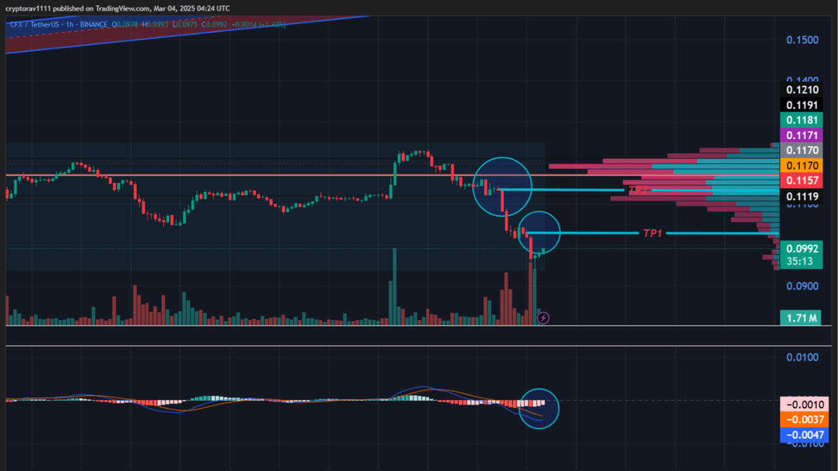Image resolution: width=838 pixels, height=471 pixels.
Task: Select the red 0.1157 price scale label
Action: [801, 181]
